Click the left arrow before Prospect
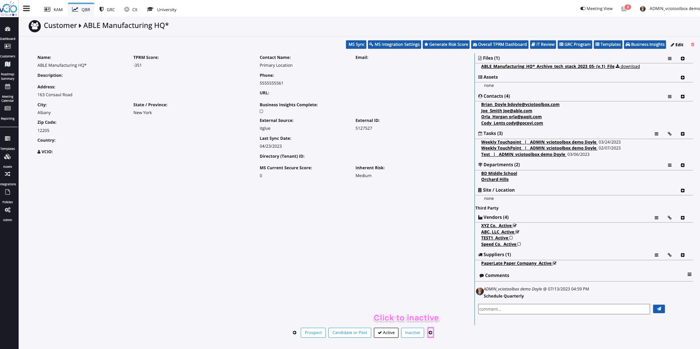 click(294, 333)
